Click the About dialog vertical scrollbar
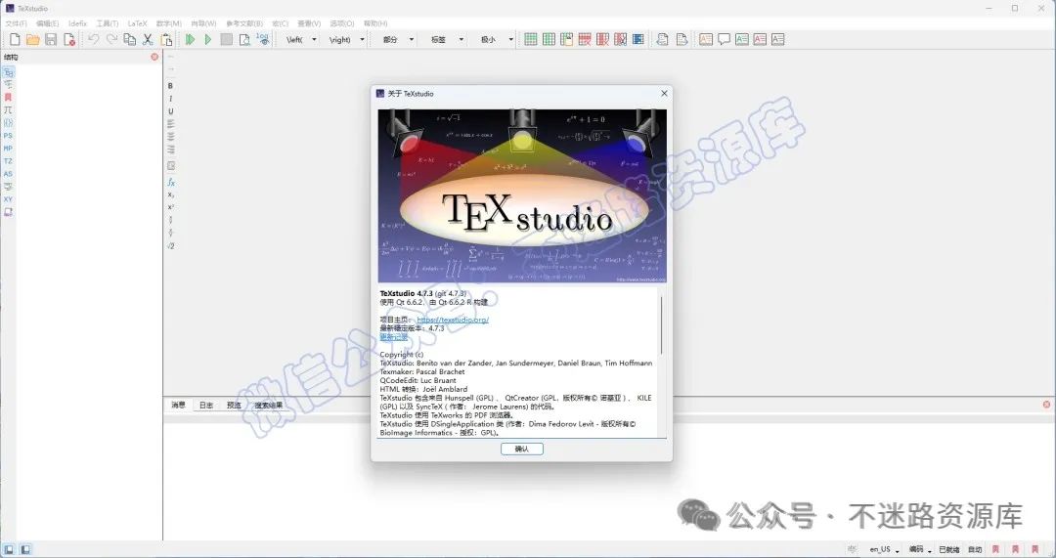Image resolution: width=1056 pixels, height=558 pixels. [661, 325]
